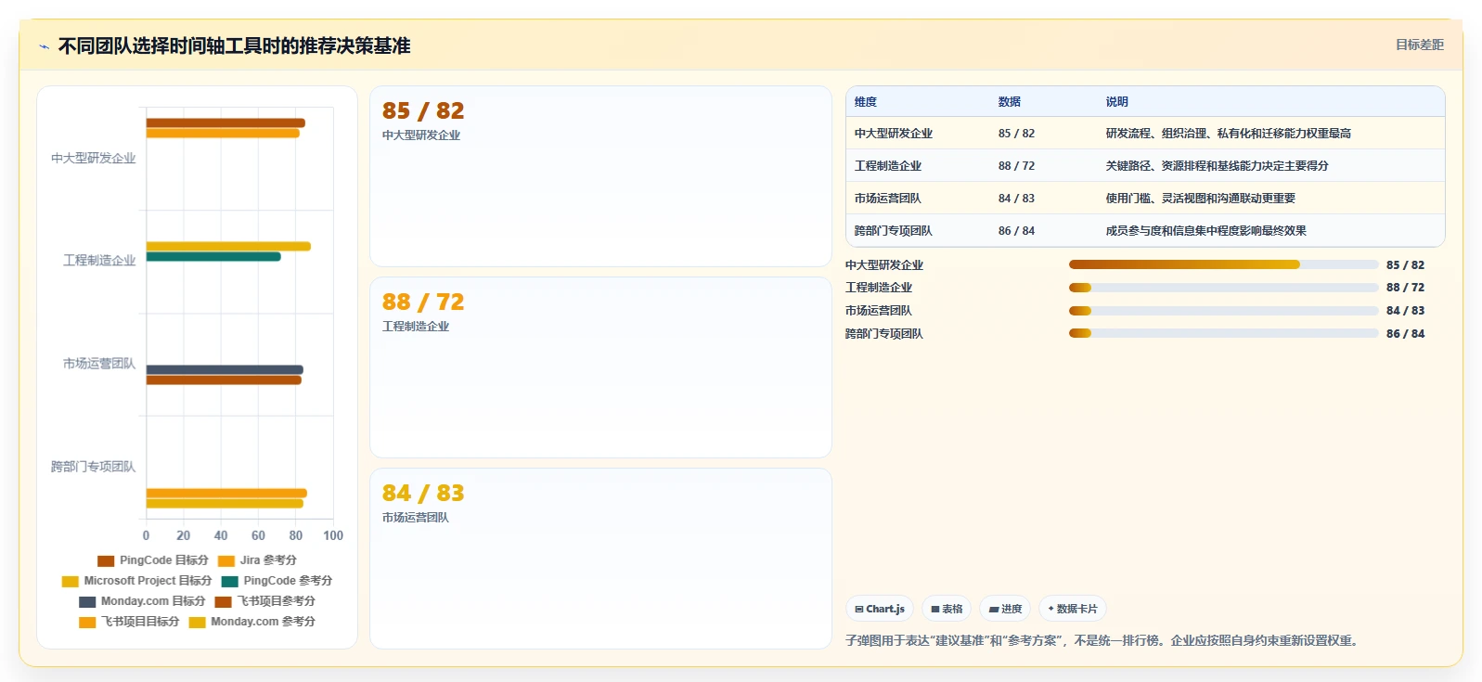Click the 跨部门专项团队 progress bar
The height and width of the screenshot is (682, 1482).
pos(1223,333)
